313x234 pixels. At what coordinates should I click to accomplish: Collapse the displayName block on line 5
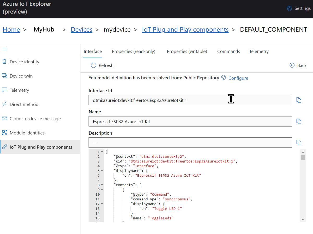point(101,170)
